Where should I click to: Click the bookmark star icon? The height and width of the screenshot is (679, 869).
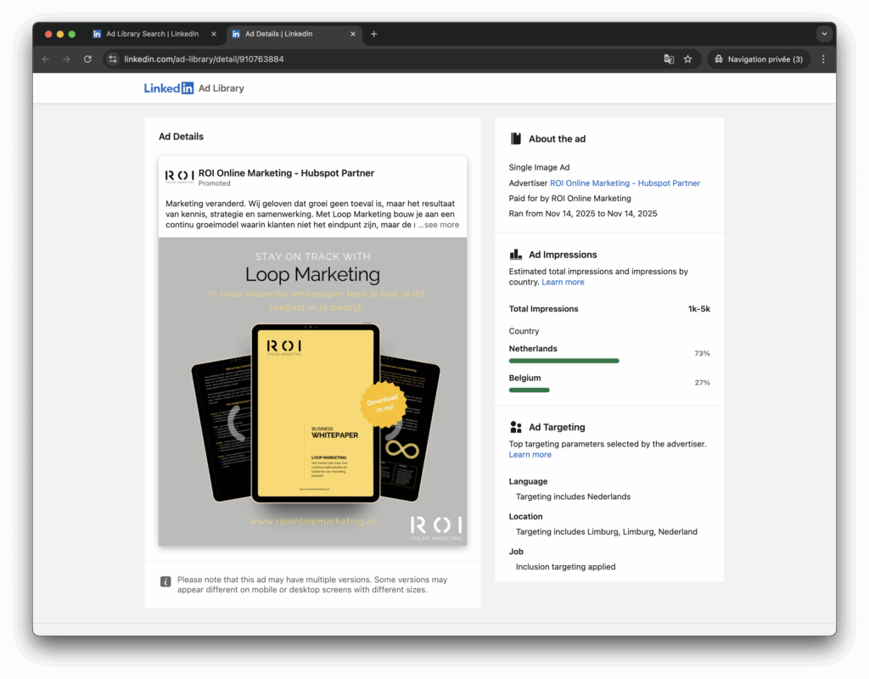pyautogui.click(x=687, y=59)
